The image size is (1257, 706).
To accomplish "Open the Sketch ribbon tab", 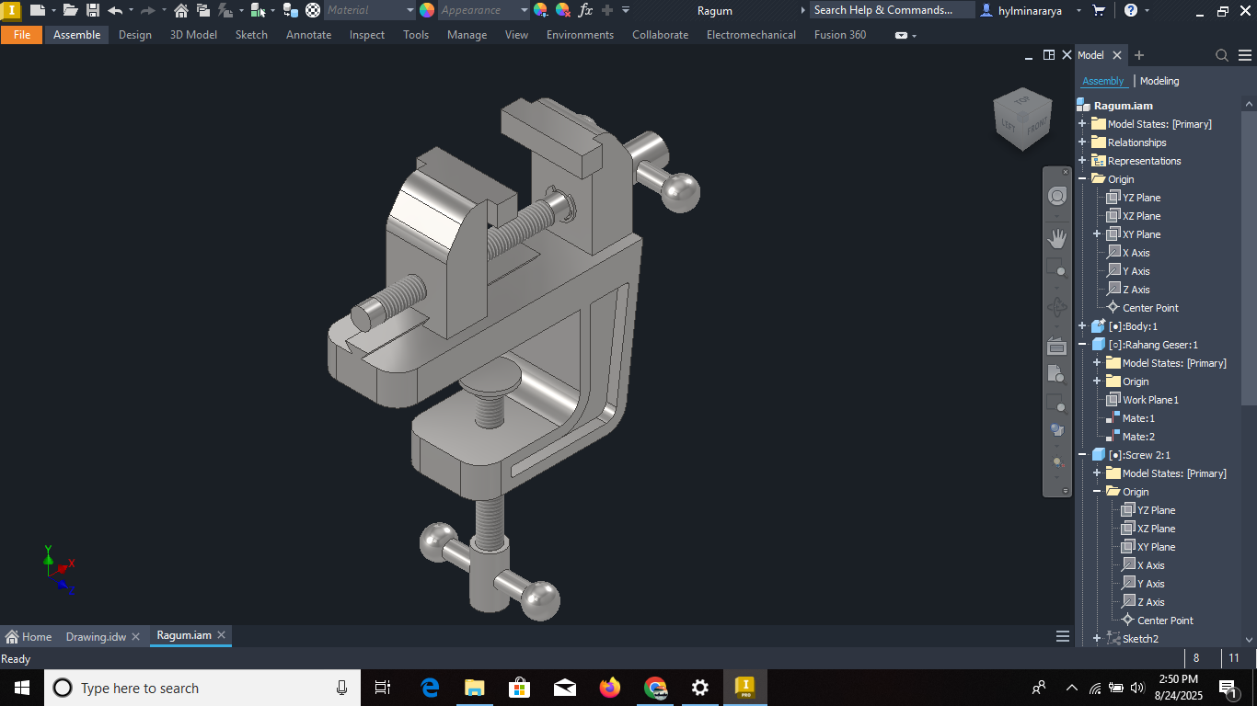I will click(251, 35).
